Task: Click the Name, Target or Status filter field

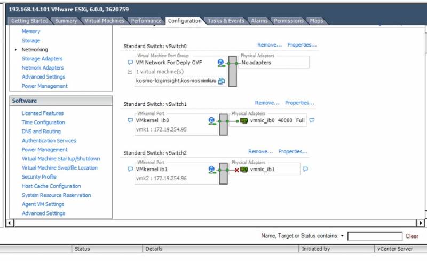Action: 375,236
